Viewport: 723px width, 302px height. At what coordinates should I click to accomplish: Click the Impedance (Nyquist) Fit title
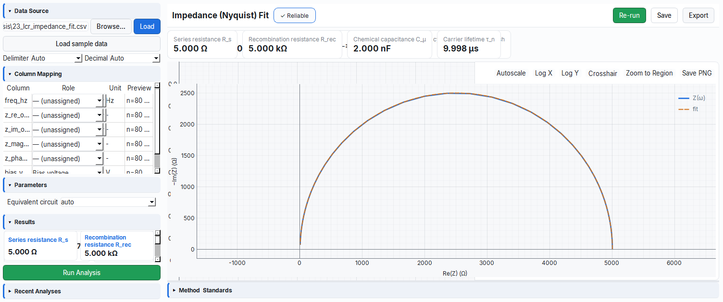[x=220, y=15]
